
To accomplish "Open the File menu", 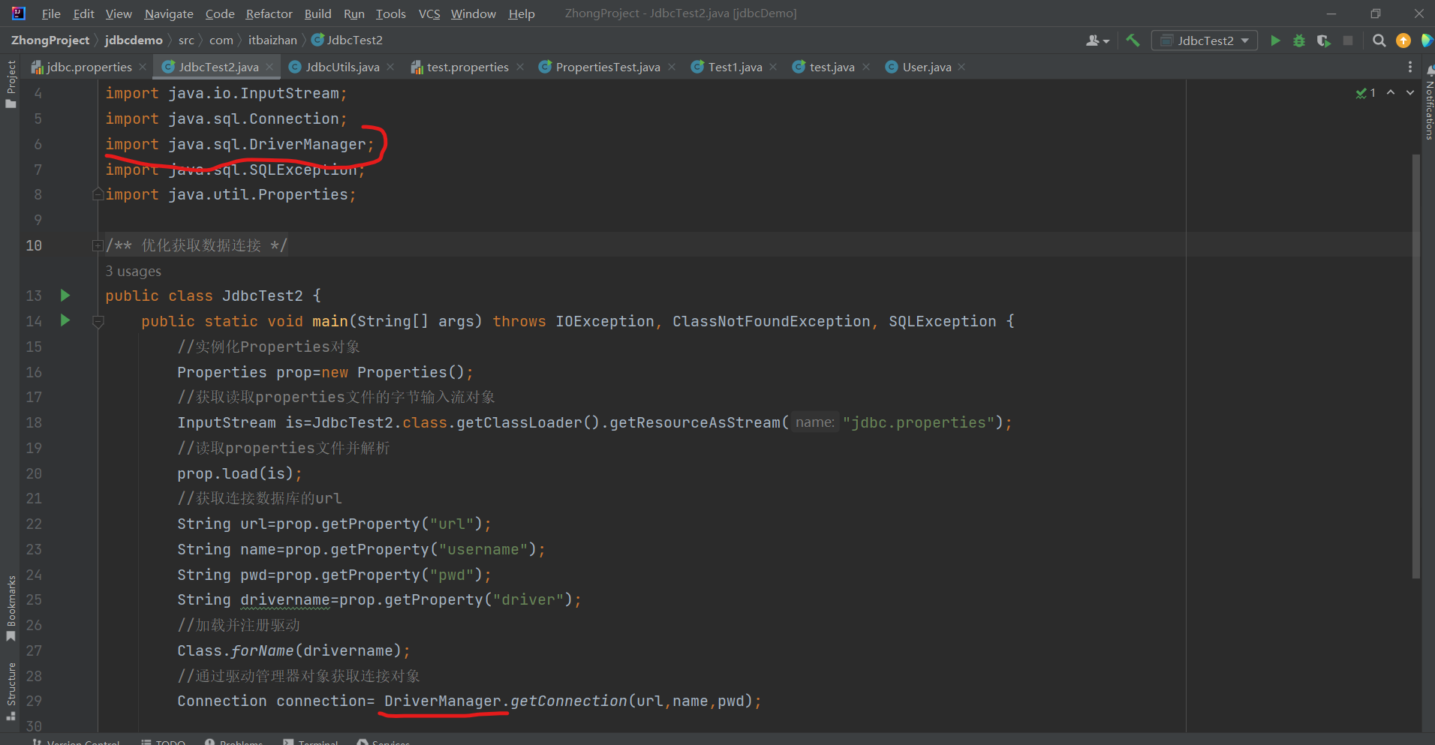I will point(51,14).
